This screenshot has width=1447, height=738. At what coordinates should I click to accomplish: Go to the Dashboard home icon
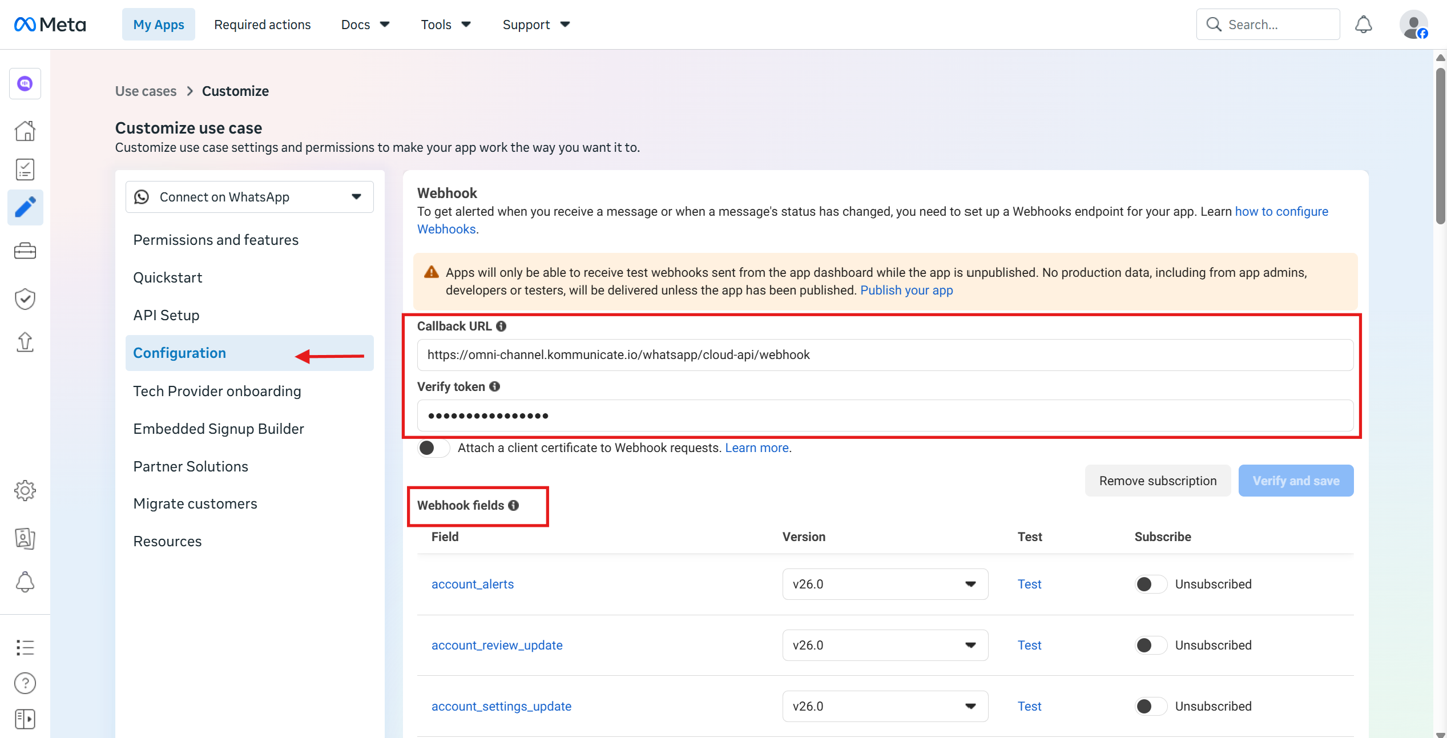pyautogui.click(x=25, y=131)
